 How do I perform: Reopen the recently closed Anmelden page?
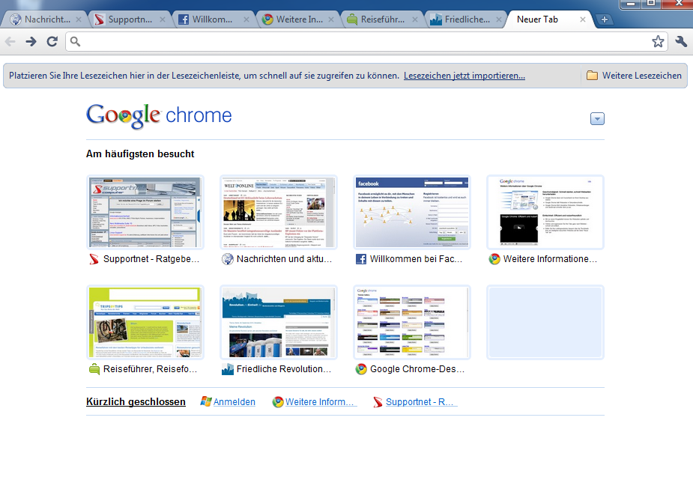pos(234,402)
